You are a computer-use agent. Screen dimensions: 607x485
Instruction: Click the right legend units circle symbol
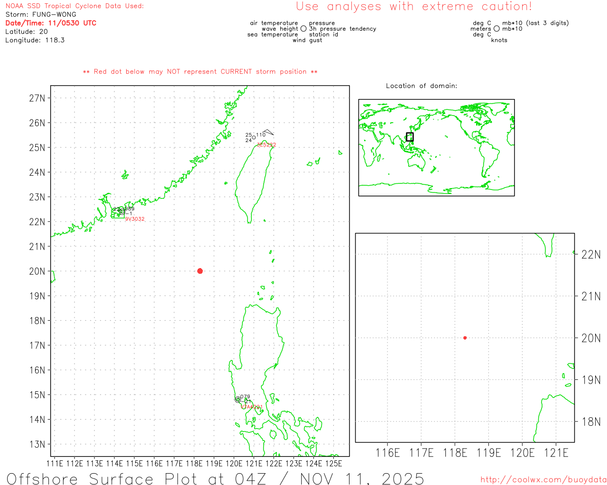[x=497, y=29]
